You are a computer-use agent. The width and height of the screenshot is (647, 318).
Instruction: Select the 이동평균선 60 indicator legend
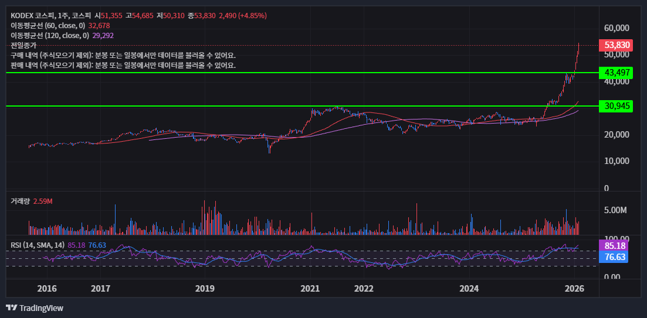(x=48, y=26)
